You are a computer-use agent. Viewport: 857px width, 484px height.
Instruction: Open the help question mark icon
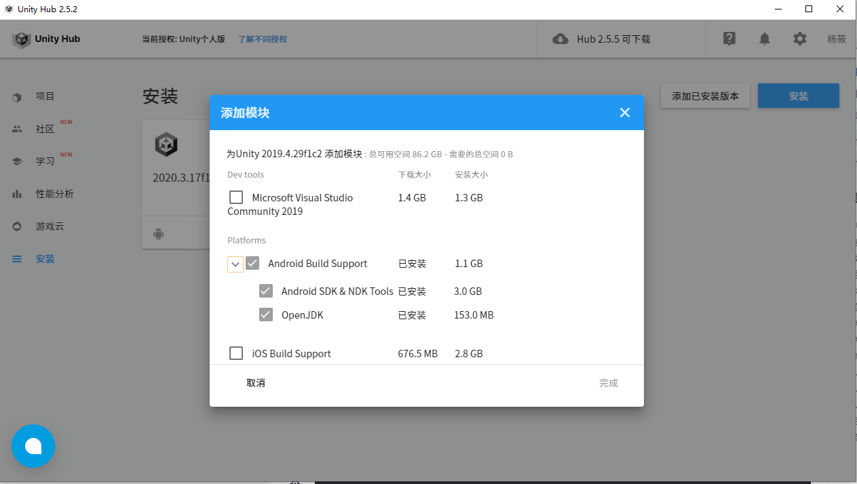(729, 39)
